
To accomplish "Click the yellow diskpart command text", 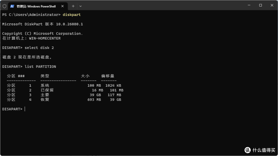I will coord(72,15).
